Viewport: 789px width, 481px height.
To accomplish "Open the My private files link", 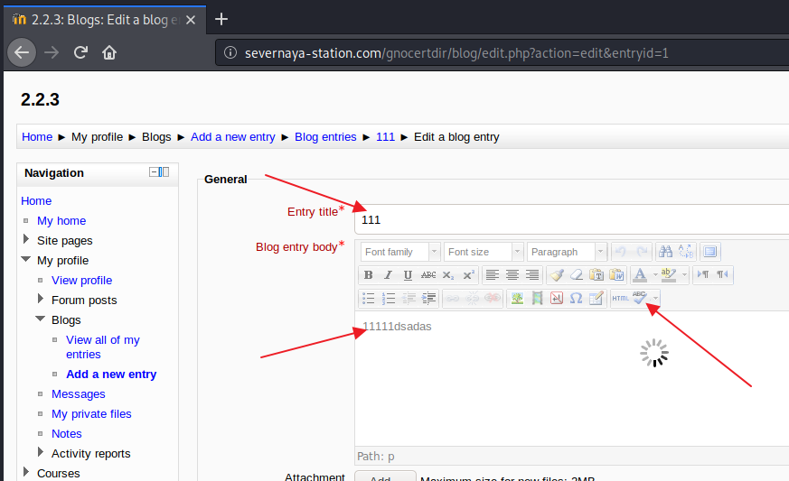I will click(91, 414).
